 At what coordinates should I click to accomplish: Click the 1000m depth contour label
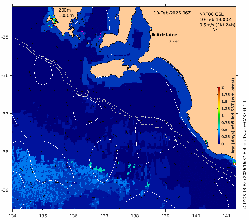(x=66, y=15)
